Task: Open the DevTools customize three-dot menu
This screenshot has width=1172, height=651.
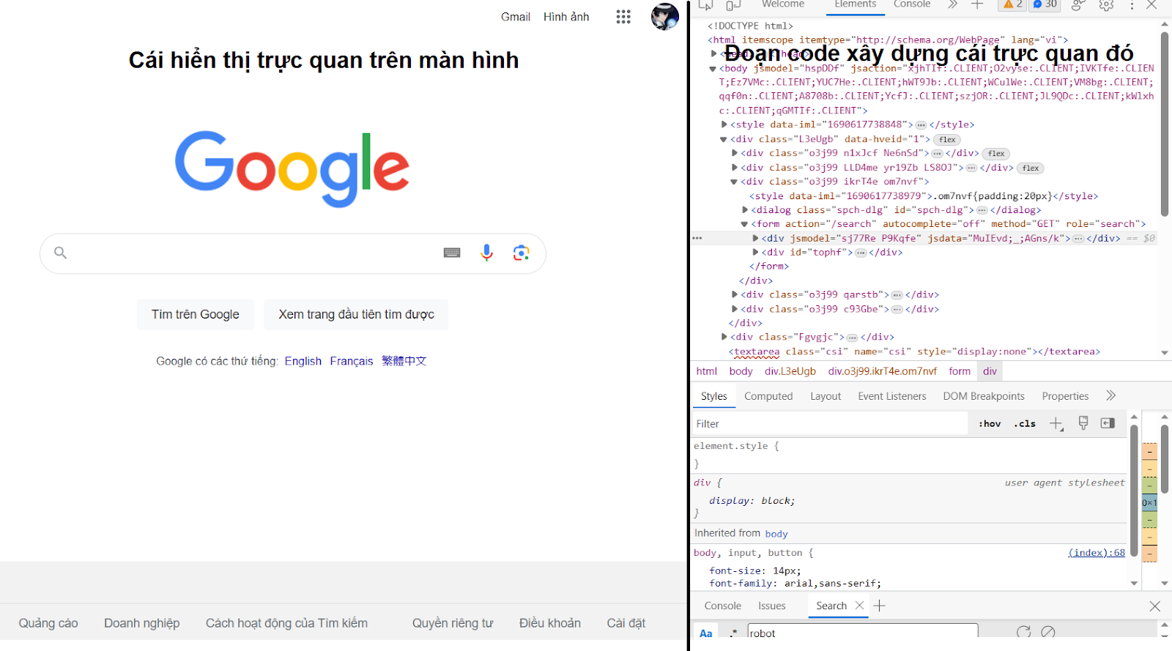Action: [1132, 5]
